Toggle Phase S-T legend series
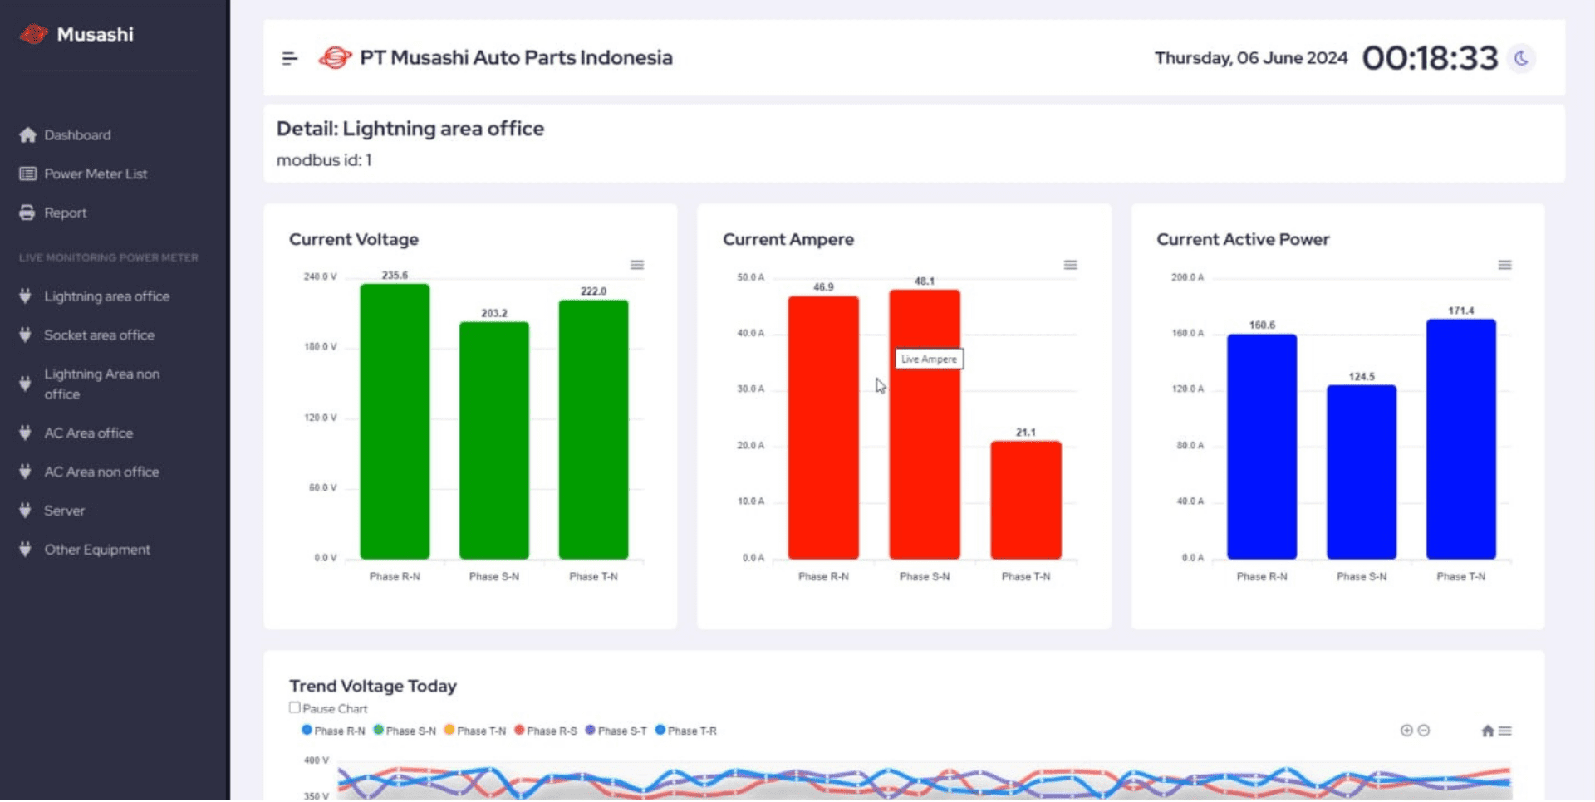This screenshot has width=1595, height=802. [616, 731]
